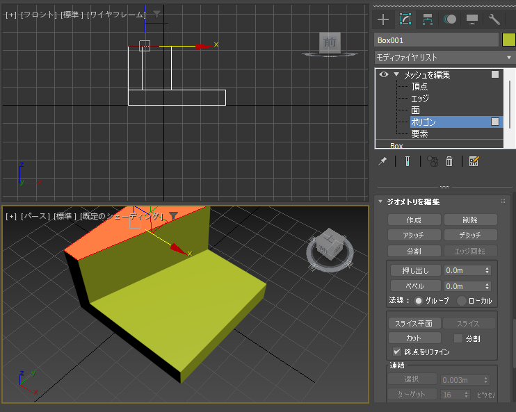Viewport: 516px width, 412px height.
Task: Open the Display panel tab (monitor icon)
Action: [x=472, y=19]
